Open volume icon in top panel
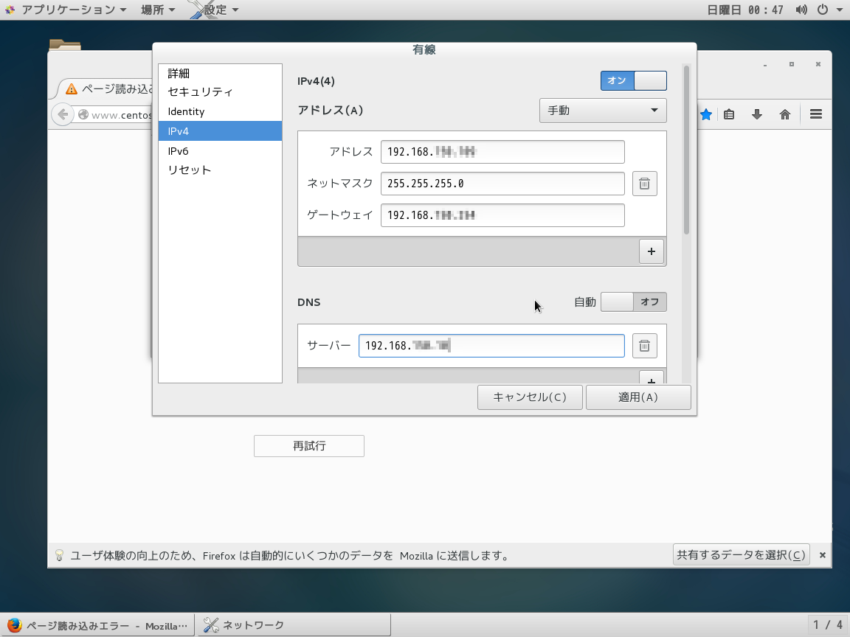Image resolution: width=850 pixels, height=637 pixels. coord(801,10)
